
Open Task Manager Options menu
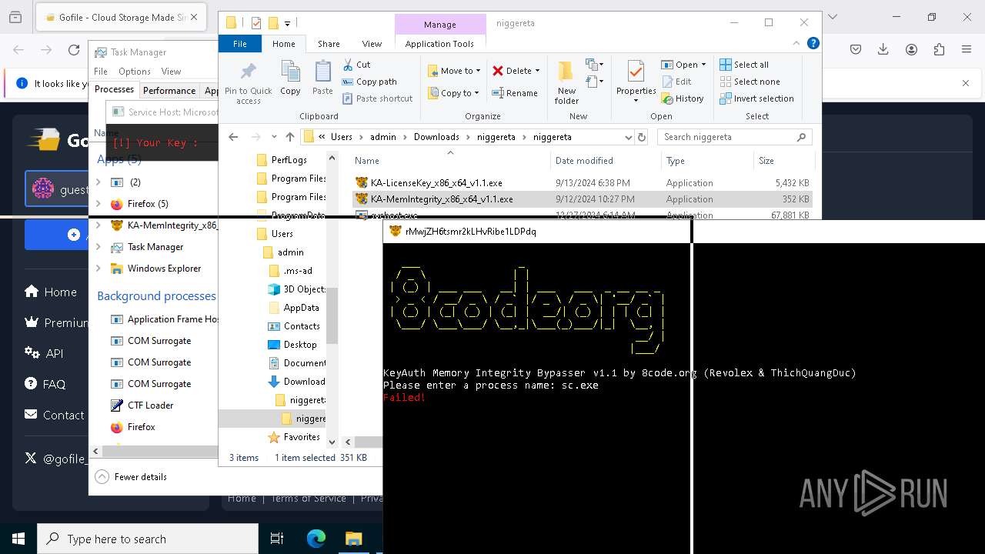135,72
